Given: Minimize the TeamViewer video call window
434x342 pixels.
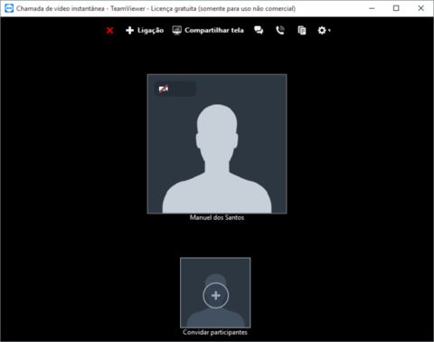Looking at the screenshot, I should 372,8.
